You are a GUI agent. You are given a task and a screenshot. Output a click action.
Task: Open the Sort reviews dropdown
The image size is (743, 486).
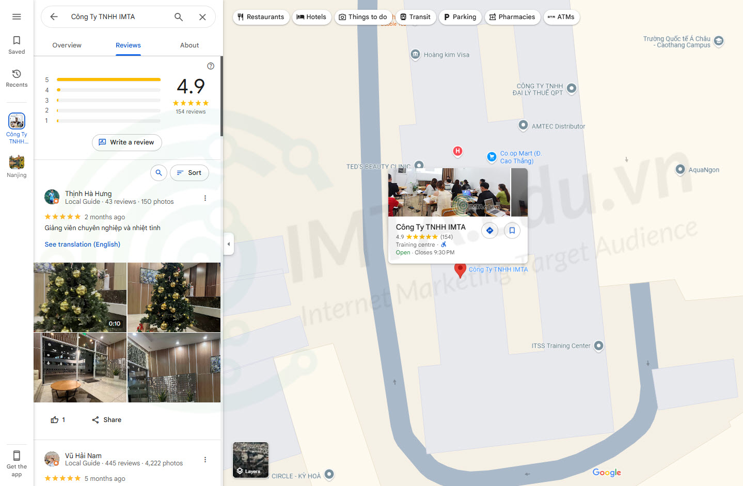click(189, 173)
